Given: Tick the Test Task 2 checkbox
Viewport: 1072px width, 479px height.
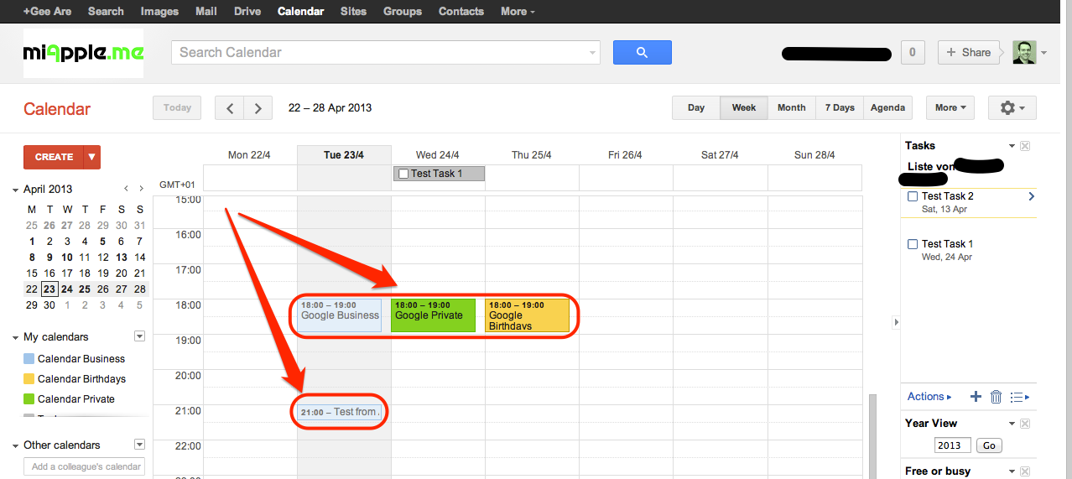Looking at the screenshot, I should click(913, 196).
